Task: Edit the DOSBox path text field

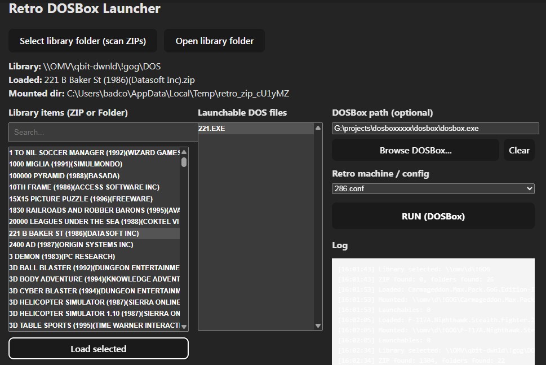Action: [x=435, y=129]
